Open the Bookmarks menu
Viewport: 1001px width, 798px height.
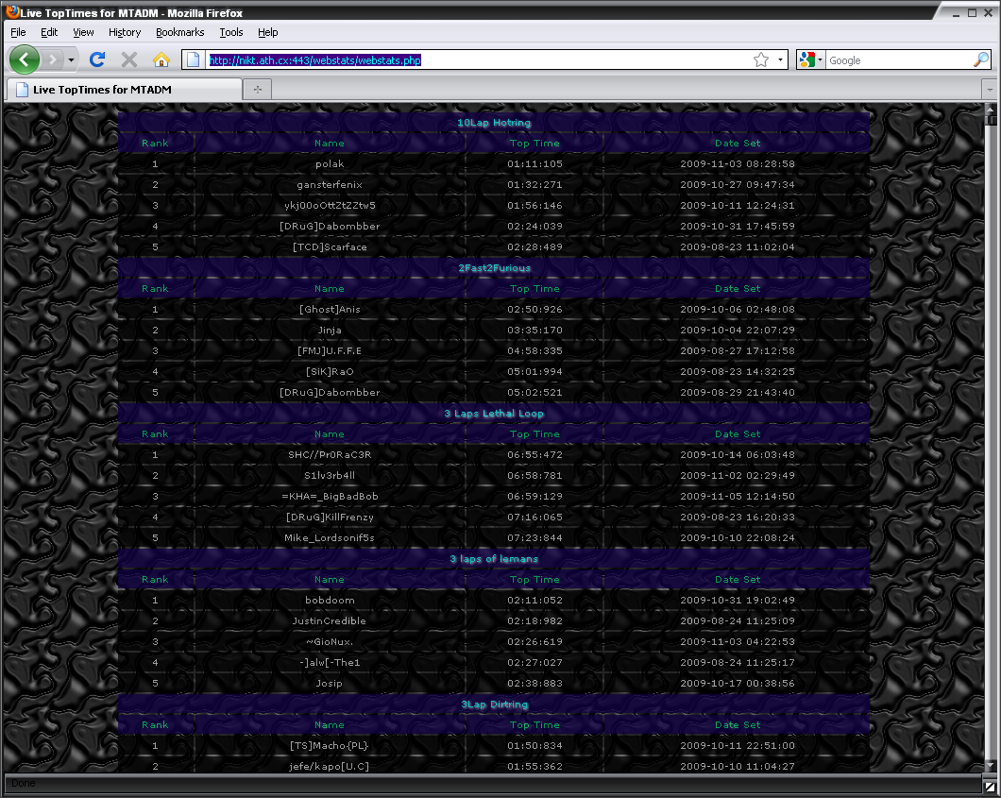point(179,32)
